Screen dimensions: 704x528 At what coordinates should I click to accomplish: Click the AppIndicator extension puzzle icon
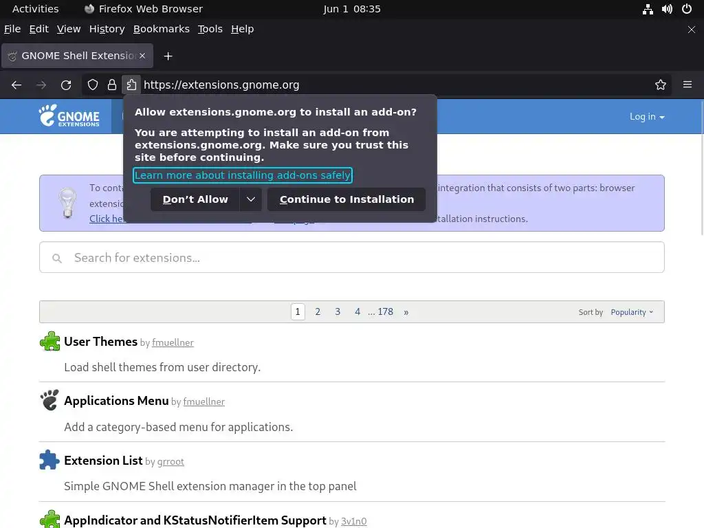coord(49,520)
